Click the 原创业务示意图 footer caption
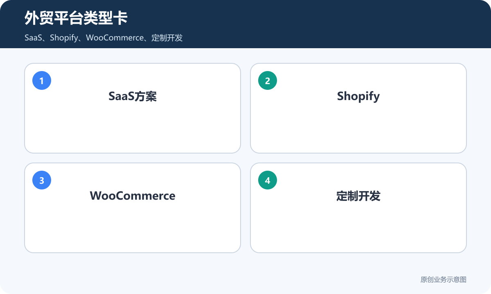Viewport: 491px width, 294px height. [x=444, y=280]
